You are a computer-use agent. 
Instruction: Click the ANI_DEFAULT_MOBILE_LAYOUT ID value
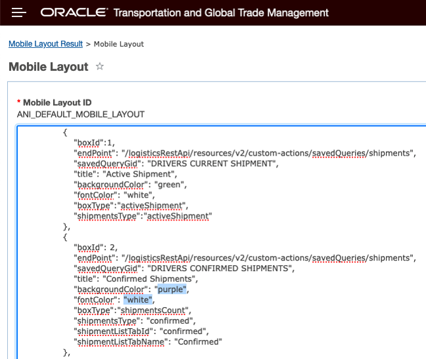click(x=80, y=114)
